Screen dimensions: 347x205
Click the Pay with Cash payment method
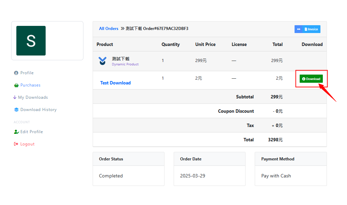[x=276, y=176]
